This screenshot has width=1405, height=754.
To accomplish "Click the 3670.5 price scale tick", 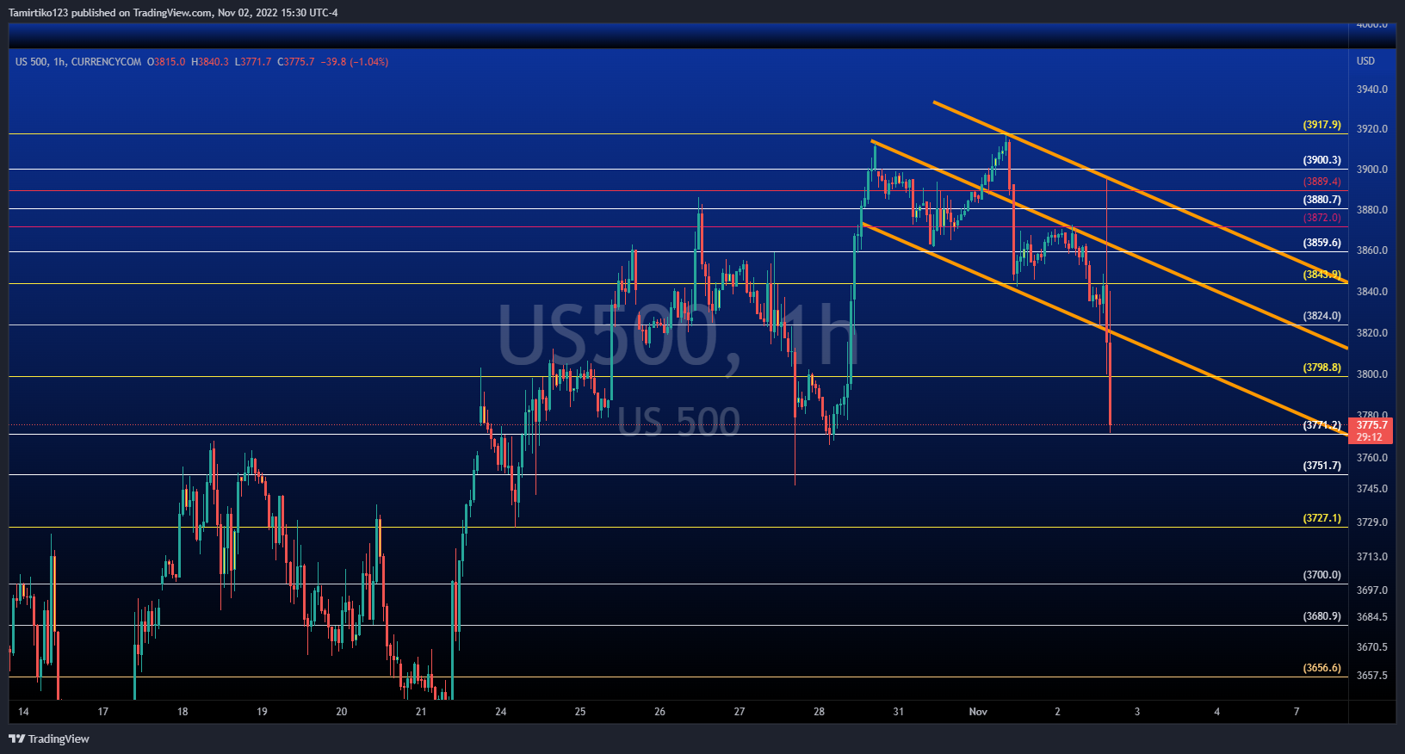I will point(1372,647).
